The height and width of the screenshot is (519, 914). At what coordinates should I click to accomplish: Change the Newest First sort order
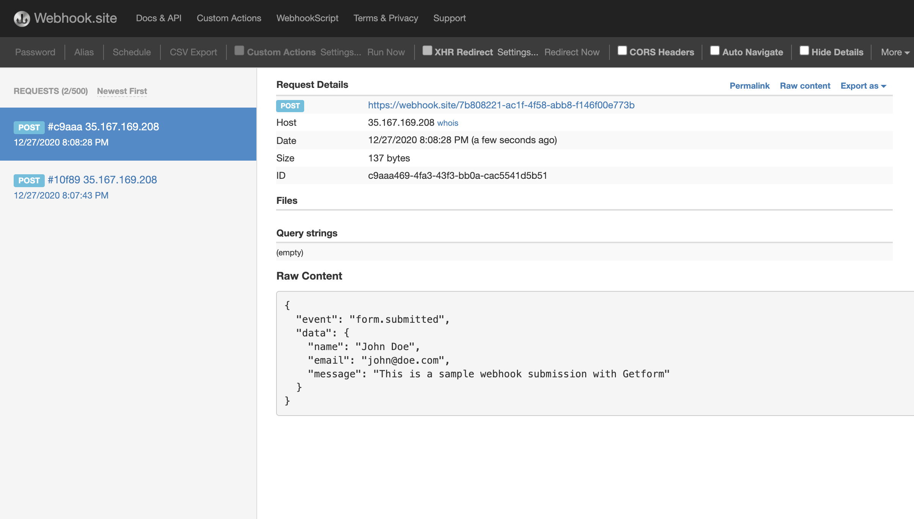click(122, 91)
